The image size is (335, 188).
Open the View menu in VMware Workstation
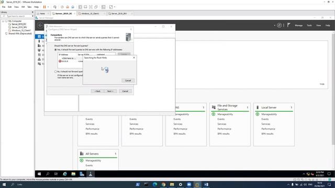pos(16,7)
